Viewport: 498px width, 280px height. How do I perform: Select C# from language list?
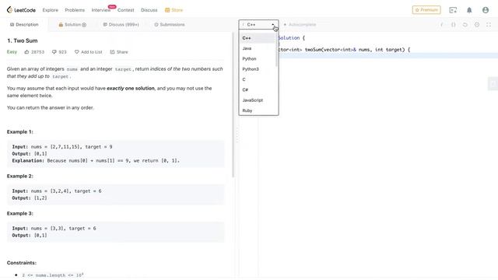coord(257,90)
